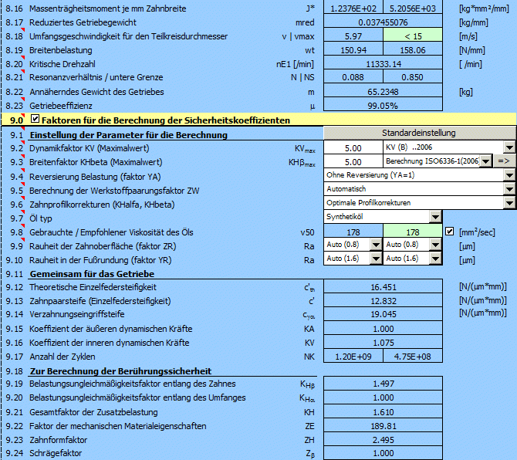The width and height of the screenshot is (517, 460).
Task: Select the KHα value 1.000
Action: (384, 397)
